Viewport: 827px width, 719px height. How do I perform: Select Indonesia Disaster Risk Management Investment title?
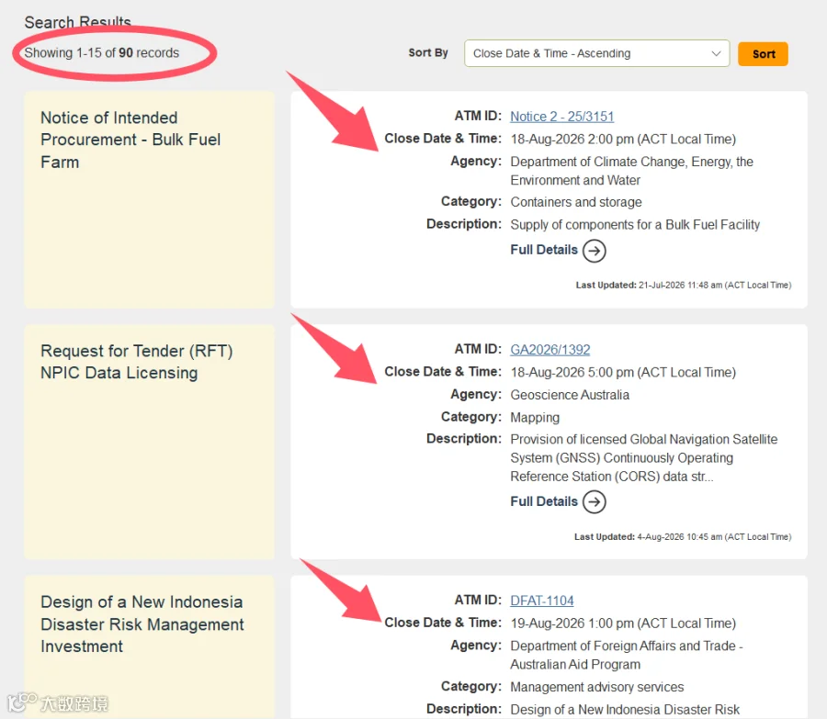[x=142, y=624]
